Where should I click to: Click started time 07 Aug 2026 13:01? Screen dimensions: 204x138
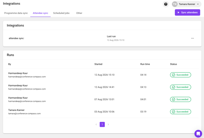point(104,99)
